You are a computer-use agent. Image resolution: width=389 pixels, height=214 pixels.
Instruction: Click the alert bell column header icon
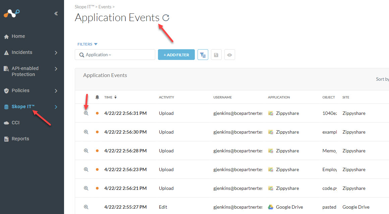(x=97, y=97)
